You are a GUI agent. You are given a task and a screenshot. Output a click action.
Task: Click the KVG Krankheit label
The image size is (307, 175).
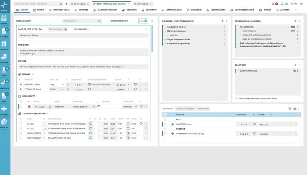tap(80, 29)
